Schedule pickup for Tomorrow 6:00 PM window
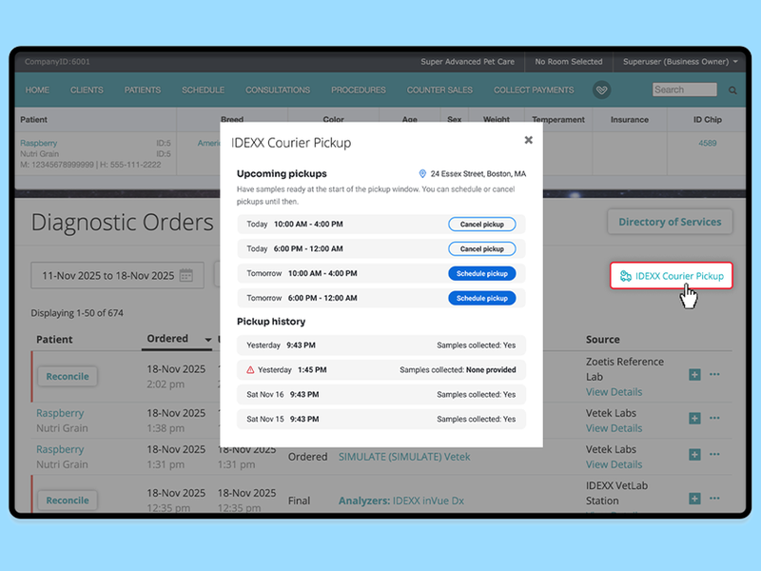761x571 pixels. [482, 298]
